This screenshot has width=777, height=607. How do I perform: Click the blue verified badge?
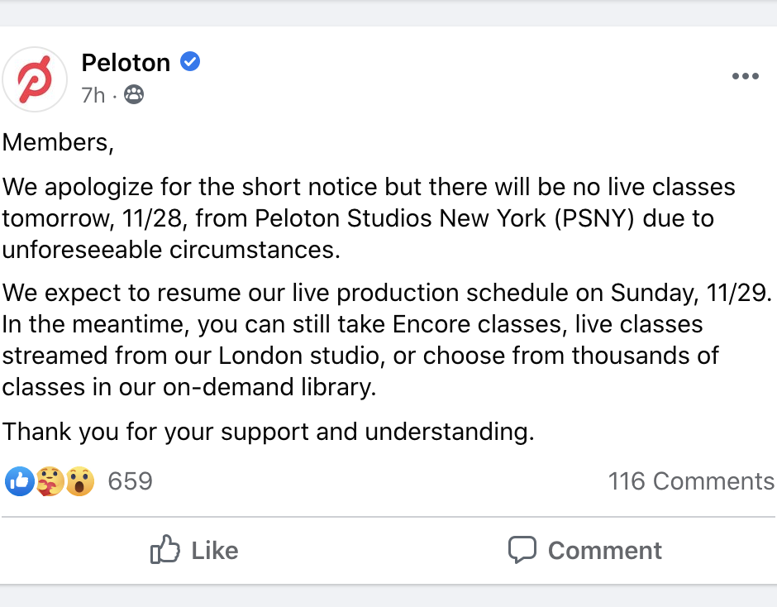[x=190, y=62]
